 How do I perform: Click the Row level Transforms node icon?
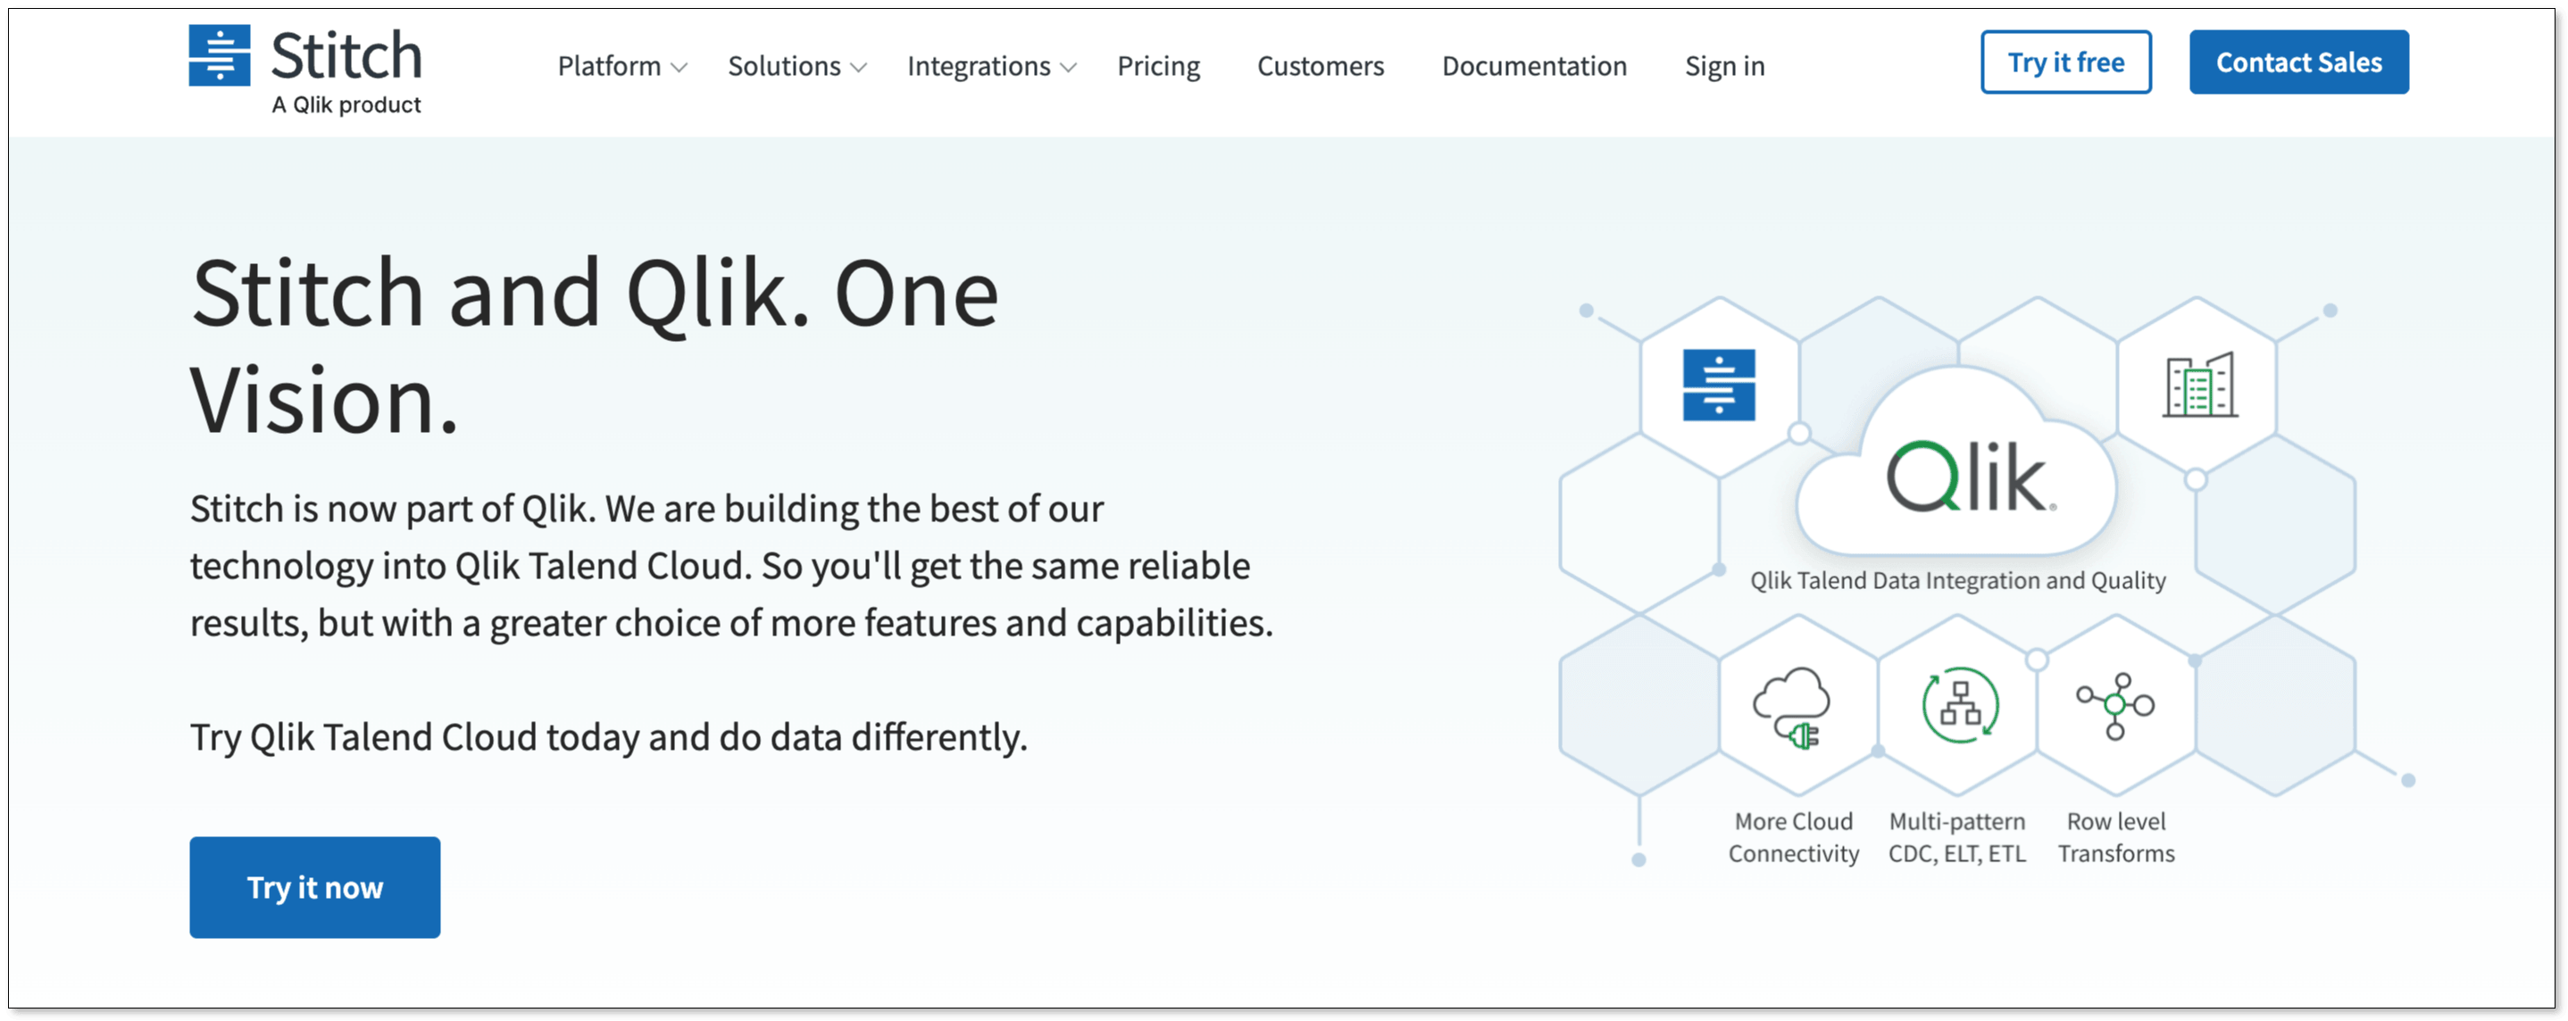point(2115,705)
